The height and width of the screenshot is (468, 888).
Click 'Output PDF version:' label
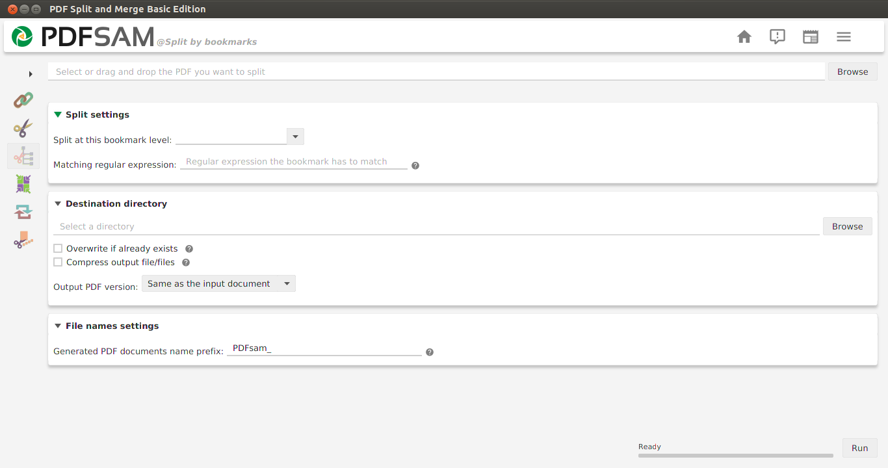click(x=96, y=287)
